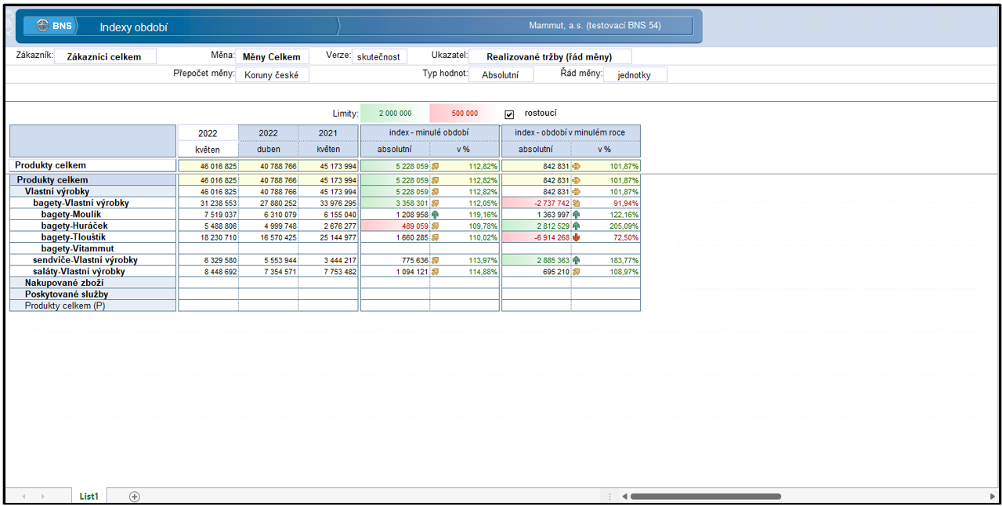The width and height of the screenshot is (1002, 506).
Task: Click sheet navigation right arrow
Action: coord(42,497)
